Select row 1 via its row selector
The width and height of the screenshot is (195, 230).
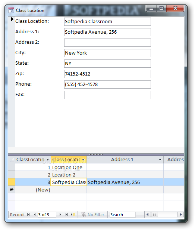point(12,167)
